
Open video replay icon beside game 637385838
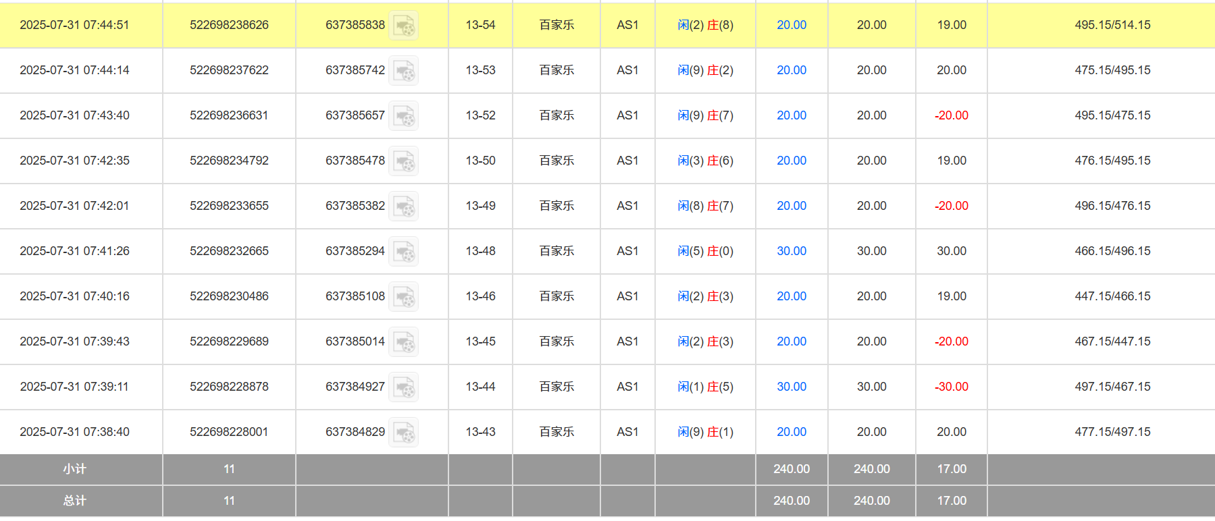point(404,26)
